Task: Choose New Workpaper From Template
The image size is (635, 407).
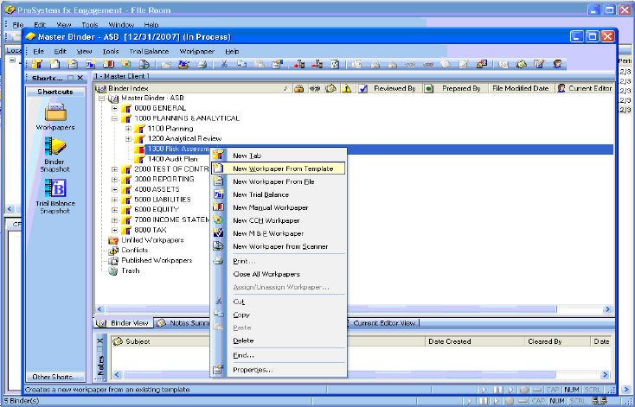Action: coord(289,169)
